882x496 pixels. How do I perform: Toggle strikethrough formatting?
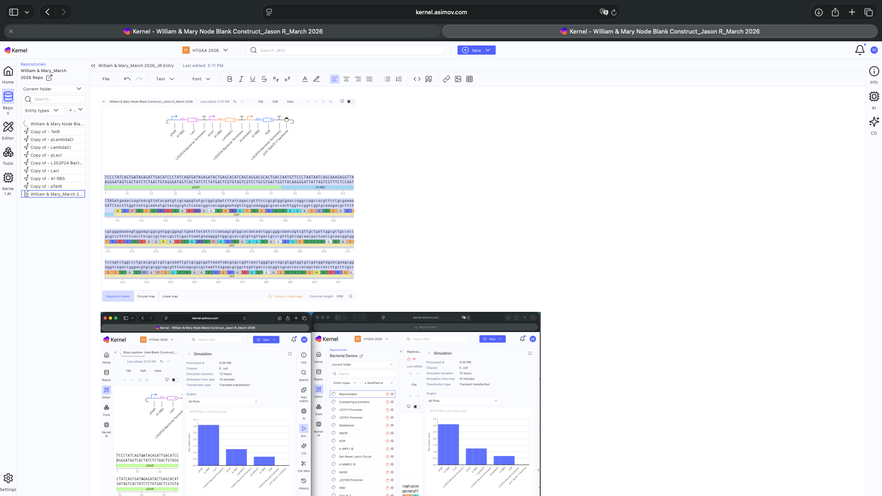click(264, 79)
